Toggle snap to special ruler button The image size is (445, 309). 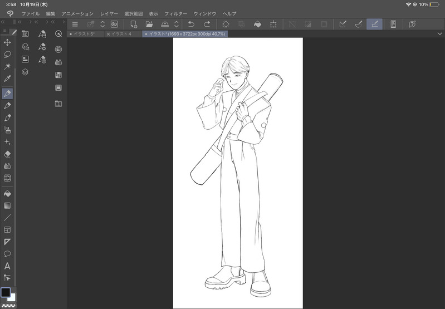coord(359,24)
